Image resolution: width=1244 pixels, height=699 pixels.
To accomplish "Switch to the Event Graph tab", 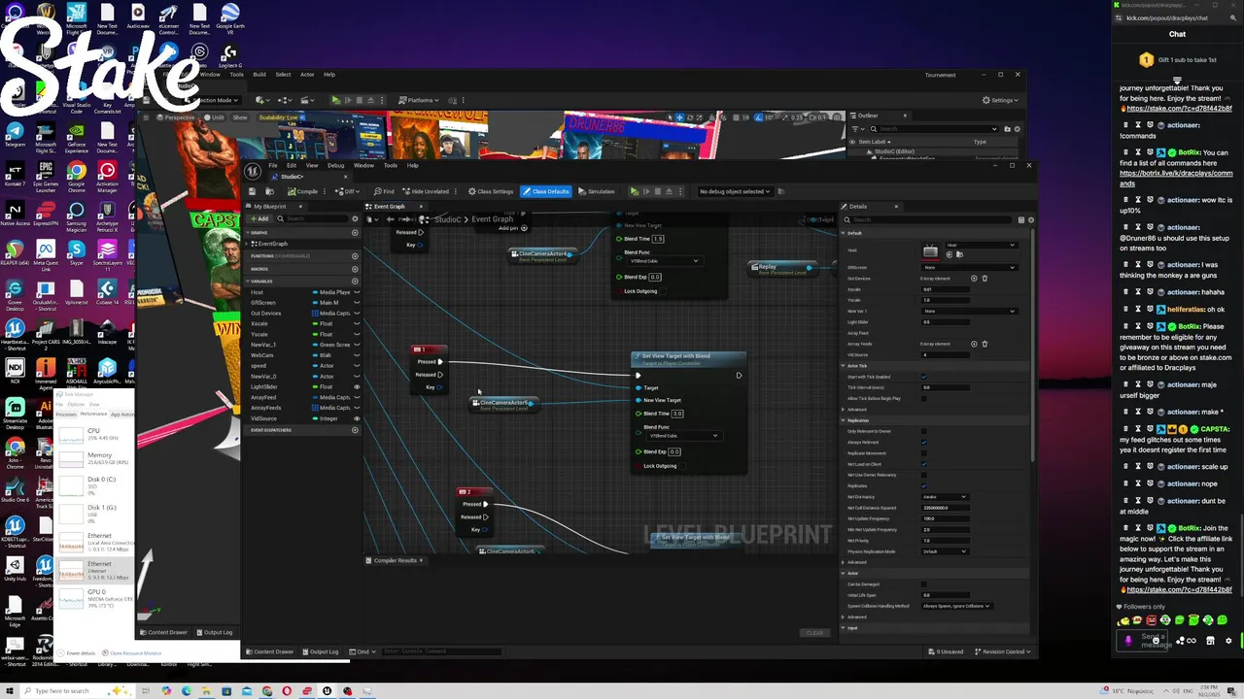I will click(x=390, y=206).
